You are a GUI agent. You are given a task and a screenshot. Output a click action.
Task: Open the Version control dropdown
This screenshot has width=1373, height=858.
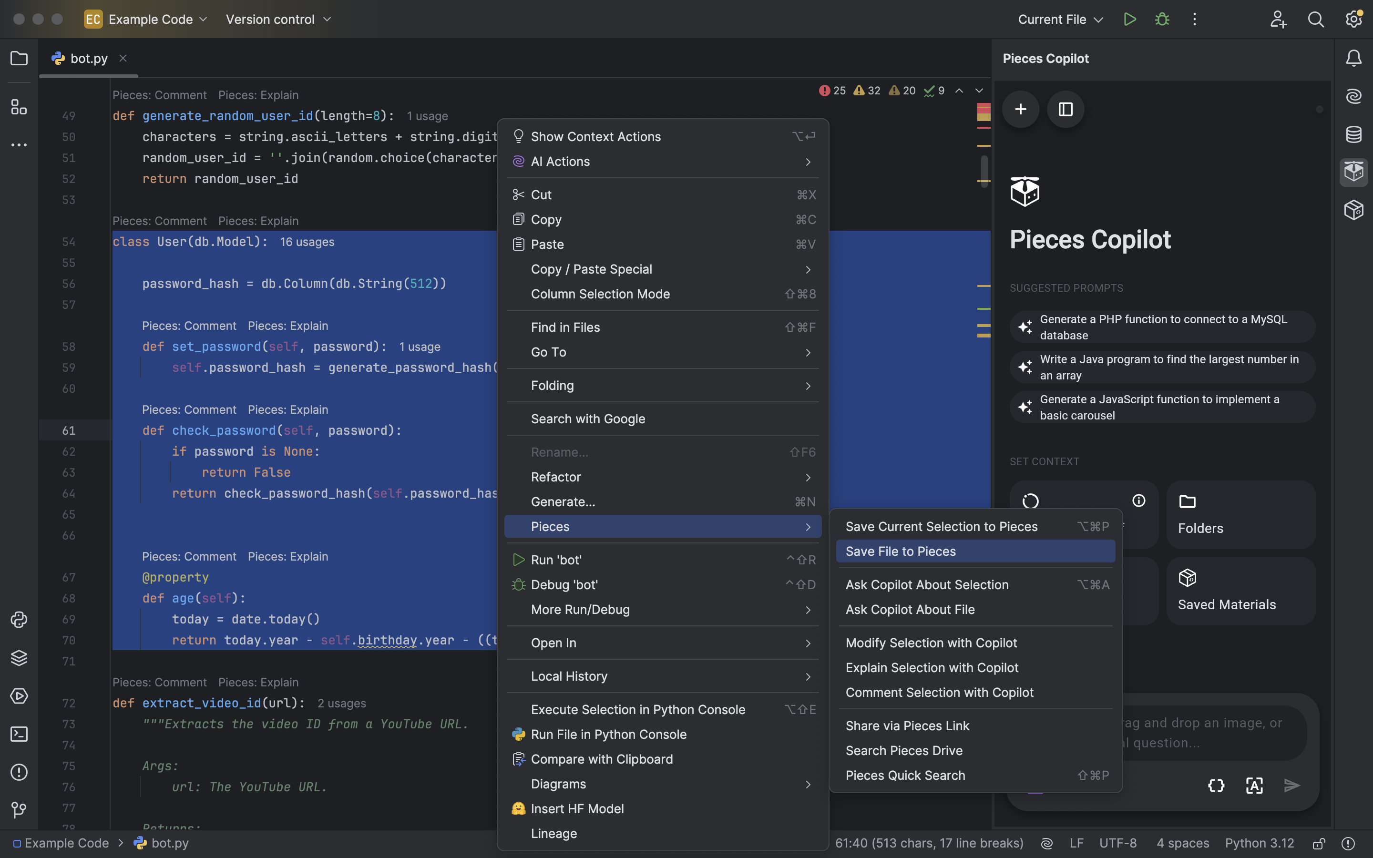pos(278,19)
